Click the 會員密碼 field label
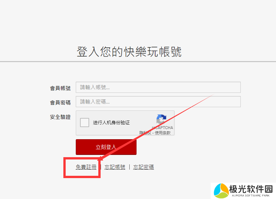The image size is (276, 199). coord(60,103)
